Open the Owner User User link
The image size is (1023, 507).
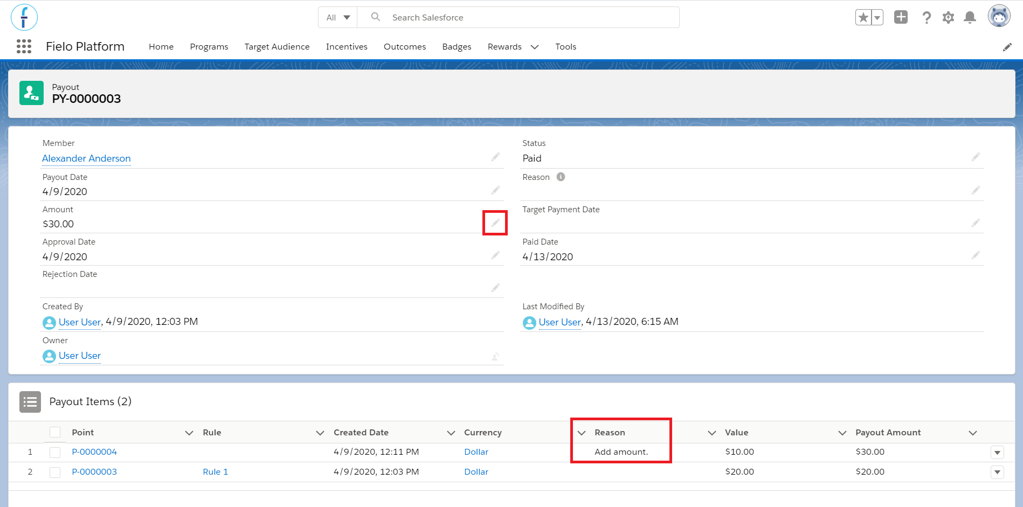tap(80, 356)
